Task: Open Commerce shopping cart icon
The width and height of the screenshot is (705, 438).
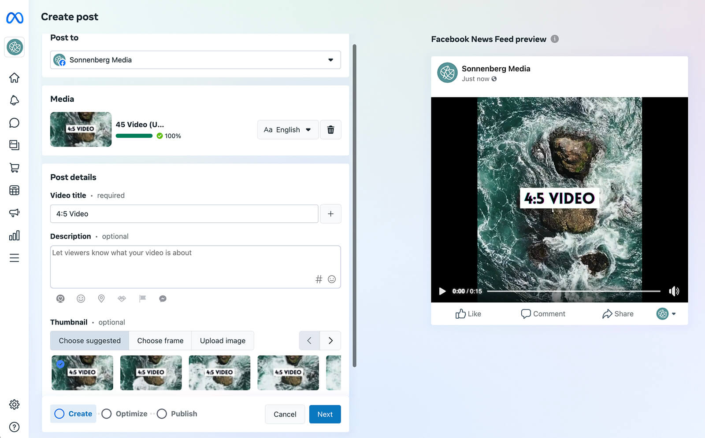Action: tap(15, 168)
